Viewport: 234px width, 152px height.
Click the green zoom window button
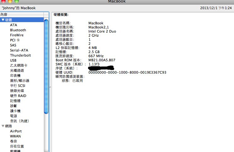point(17,1)
